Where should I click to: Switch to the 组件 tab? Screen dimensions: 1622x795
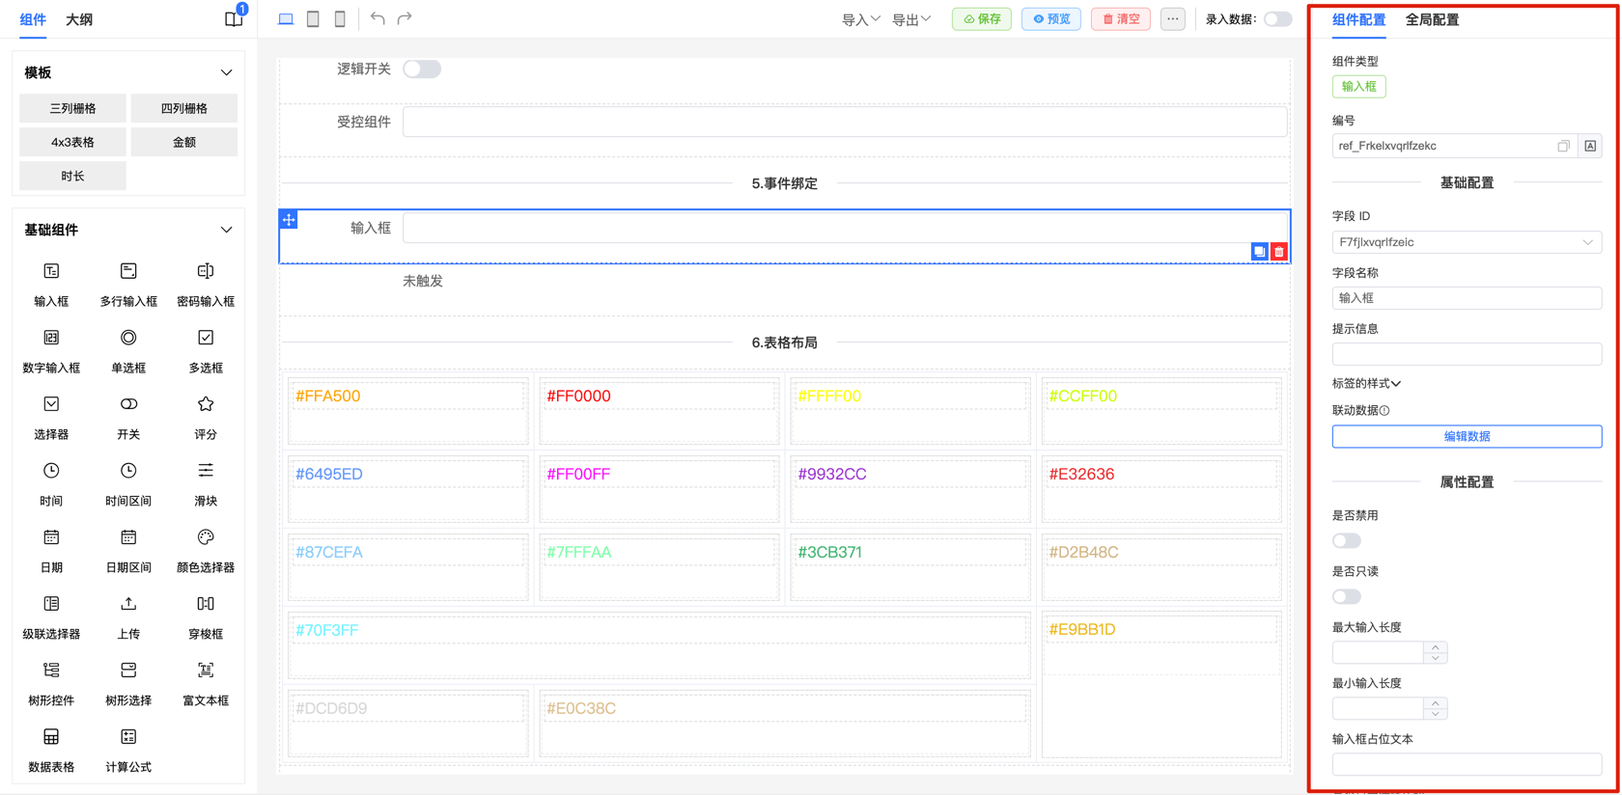33,19
